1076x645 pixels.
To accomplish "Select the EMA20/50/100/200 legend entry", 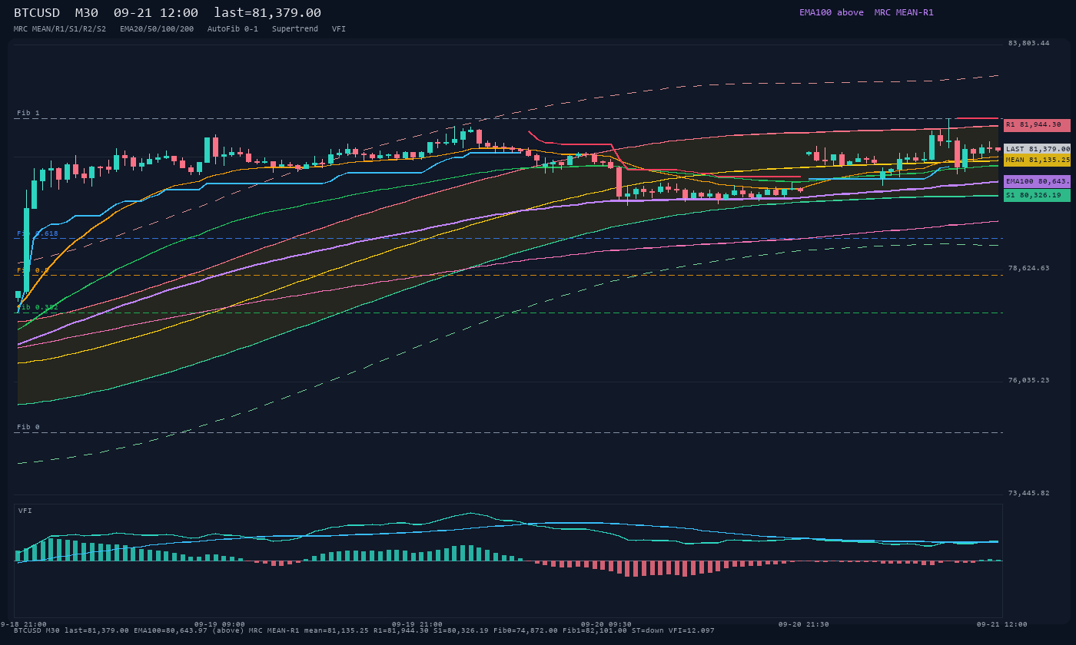I will click(x=157, y=28).
